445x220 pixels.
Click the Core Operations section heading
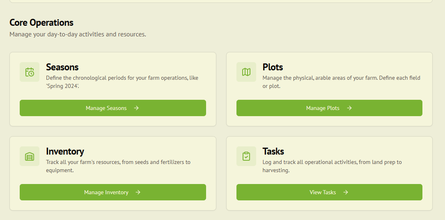(41, 22)
